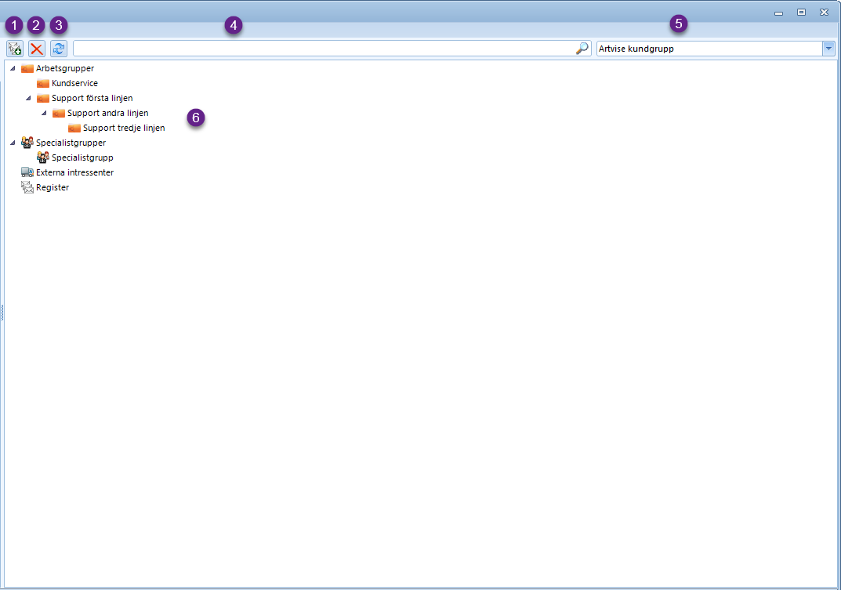Click the Support första linjen folder icon
This screenshot has width=841, height=590.
[x=43, y=99]
